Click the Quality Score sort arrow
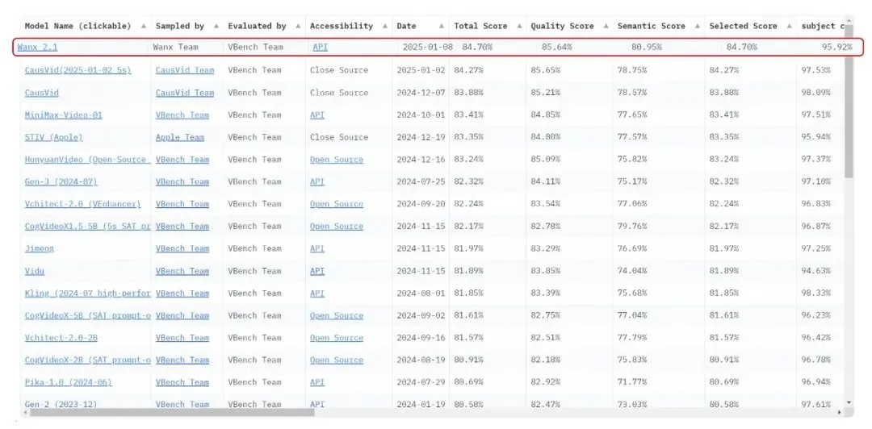This screenshot has height=429, width=872. 605,27
